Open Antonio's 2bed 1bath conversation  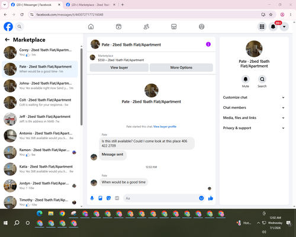40,136
